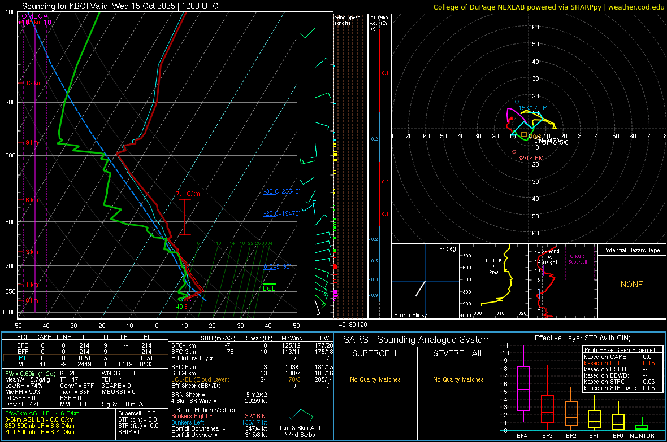The image size is (667, 442).
Task: Click the 700-500mb LR = 6.7 C/km line
Action: (x=40, y=432)
